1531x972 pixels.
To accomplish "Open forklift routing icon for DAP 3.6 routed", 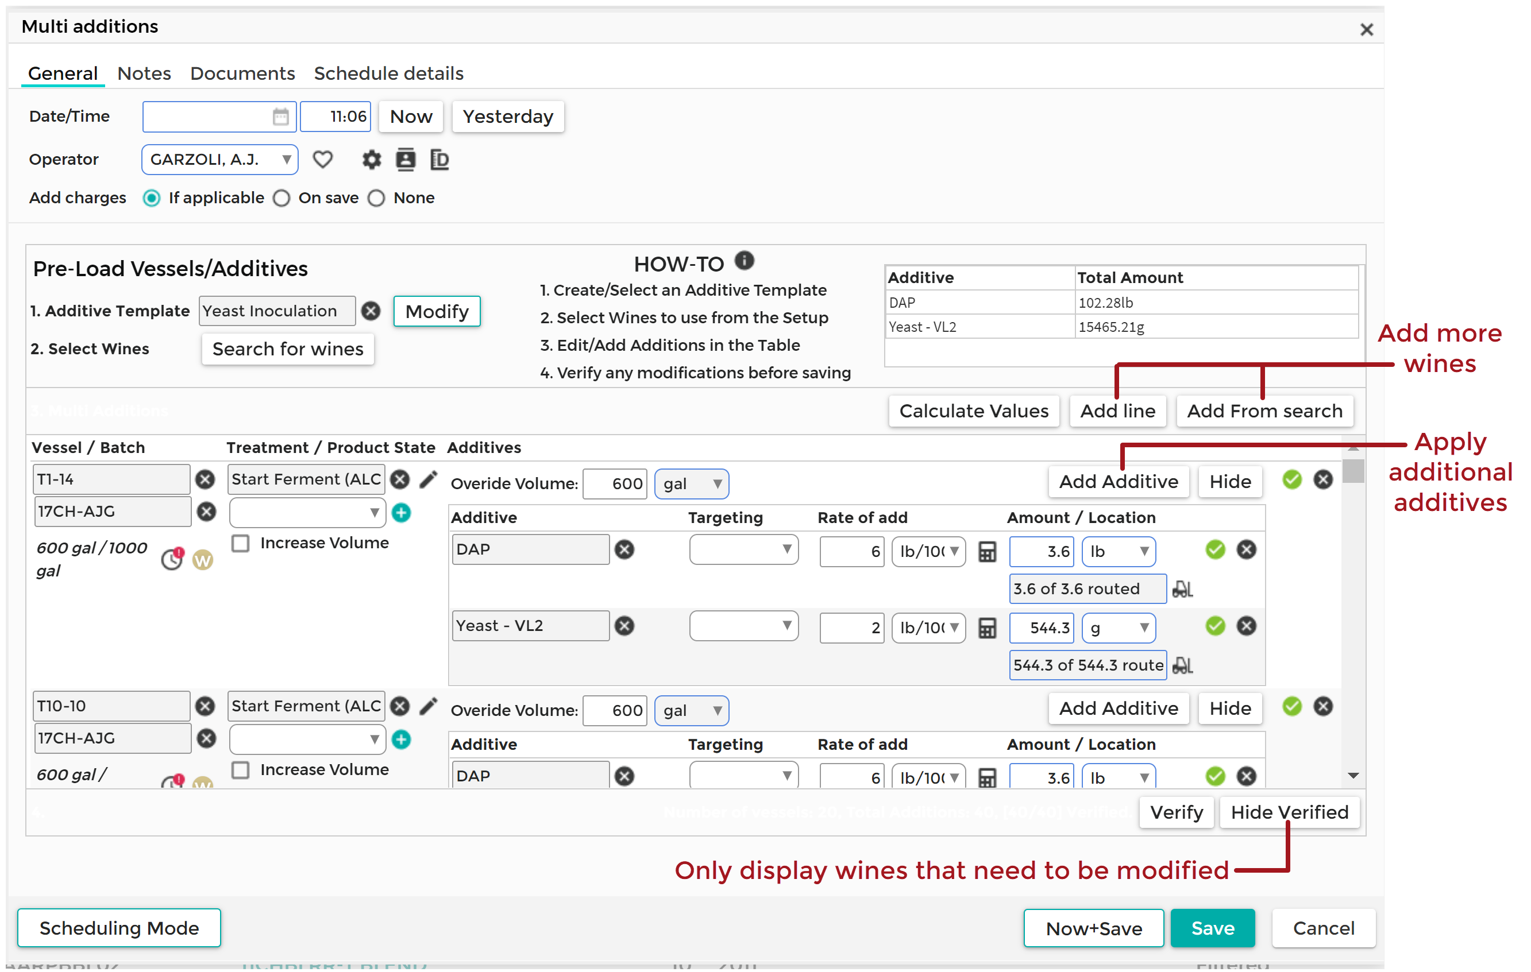I will click(1182, 590).
